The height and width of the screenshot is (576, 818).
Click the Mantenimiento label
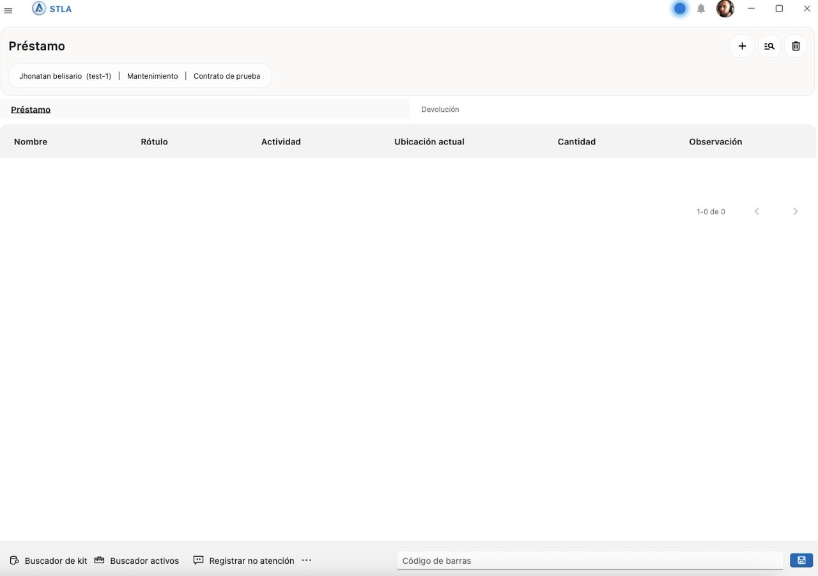[152, 76]
